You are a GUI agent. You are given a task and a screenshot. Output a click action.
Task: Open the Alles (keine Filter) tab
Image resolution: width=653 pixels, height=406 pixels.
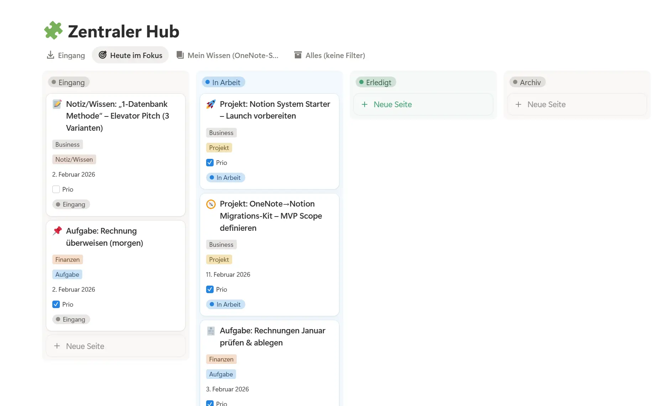(x=330, y=55)
